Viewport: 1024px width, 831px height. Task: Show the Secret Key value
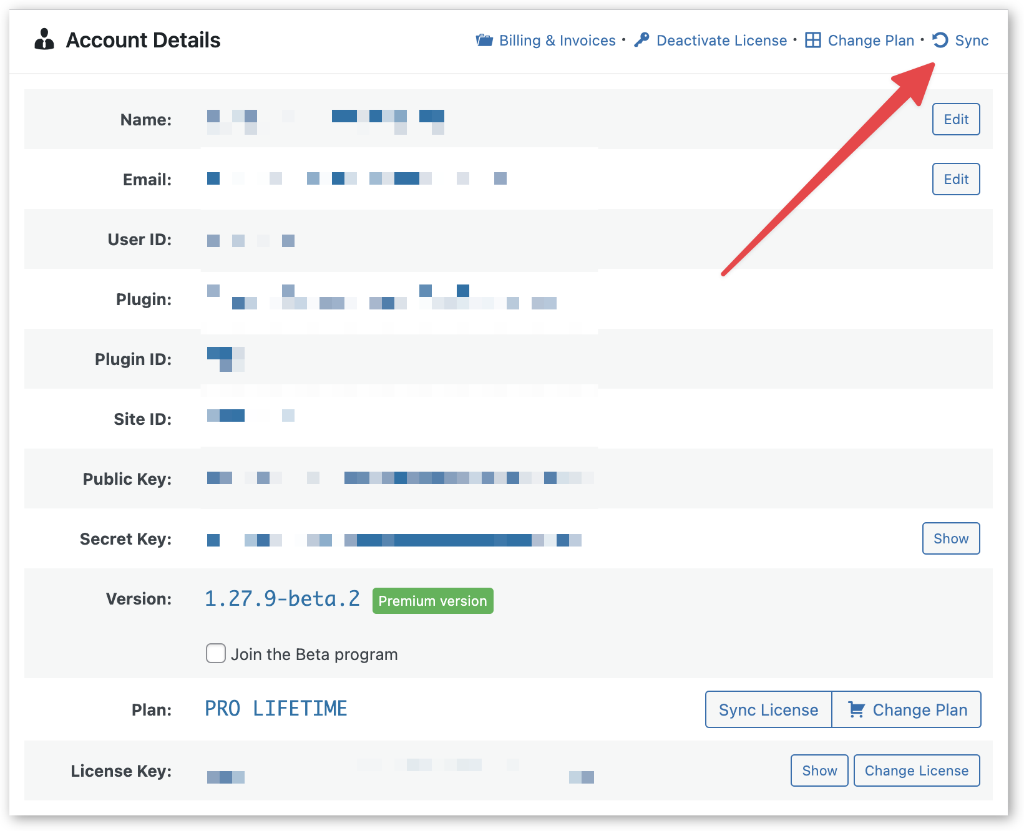tap(950, 538)
